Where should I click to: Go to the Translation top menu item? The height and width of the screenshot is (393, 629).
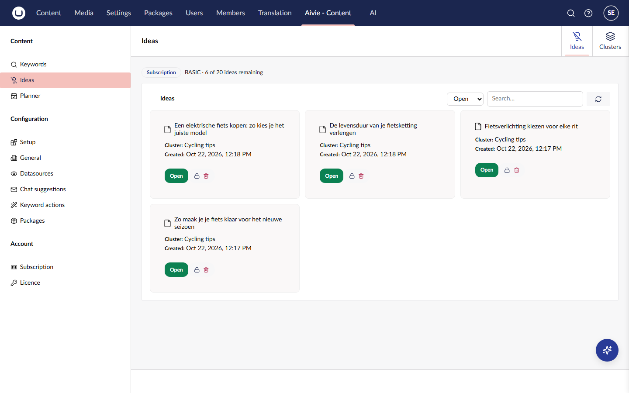pyautogui.click(x=275, y=13)
